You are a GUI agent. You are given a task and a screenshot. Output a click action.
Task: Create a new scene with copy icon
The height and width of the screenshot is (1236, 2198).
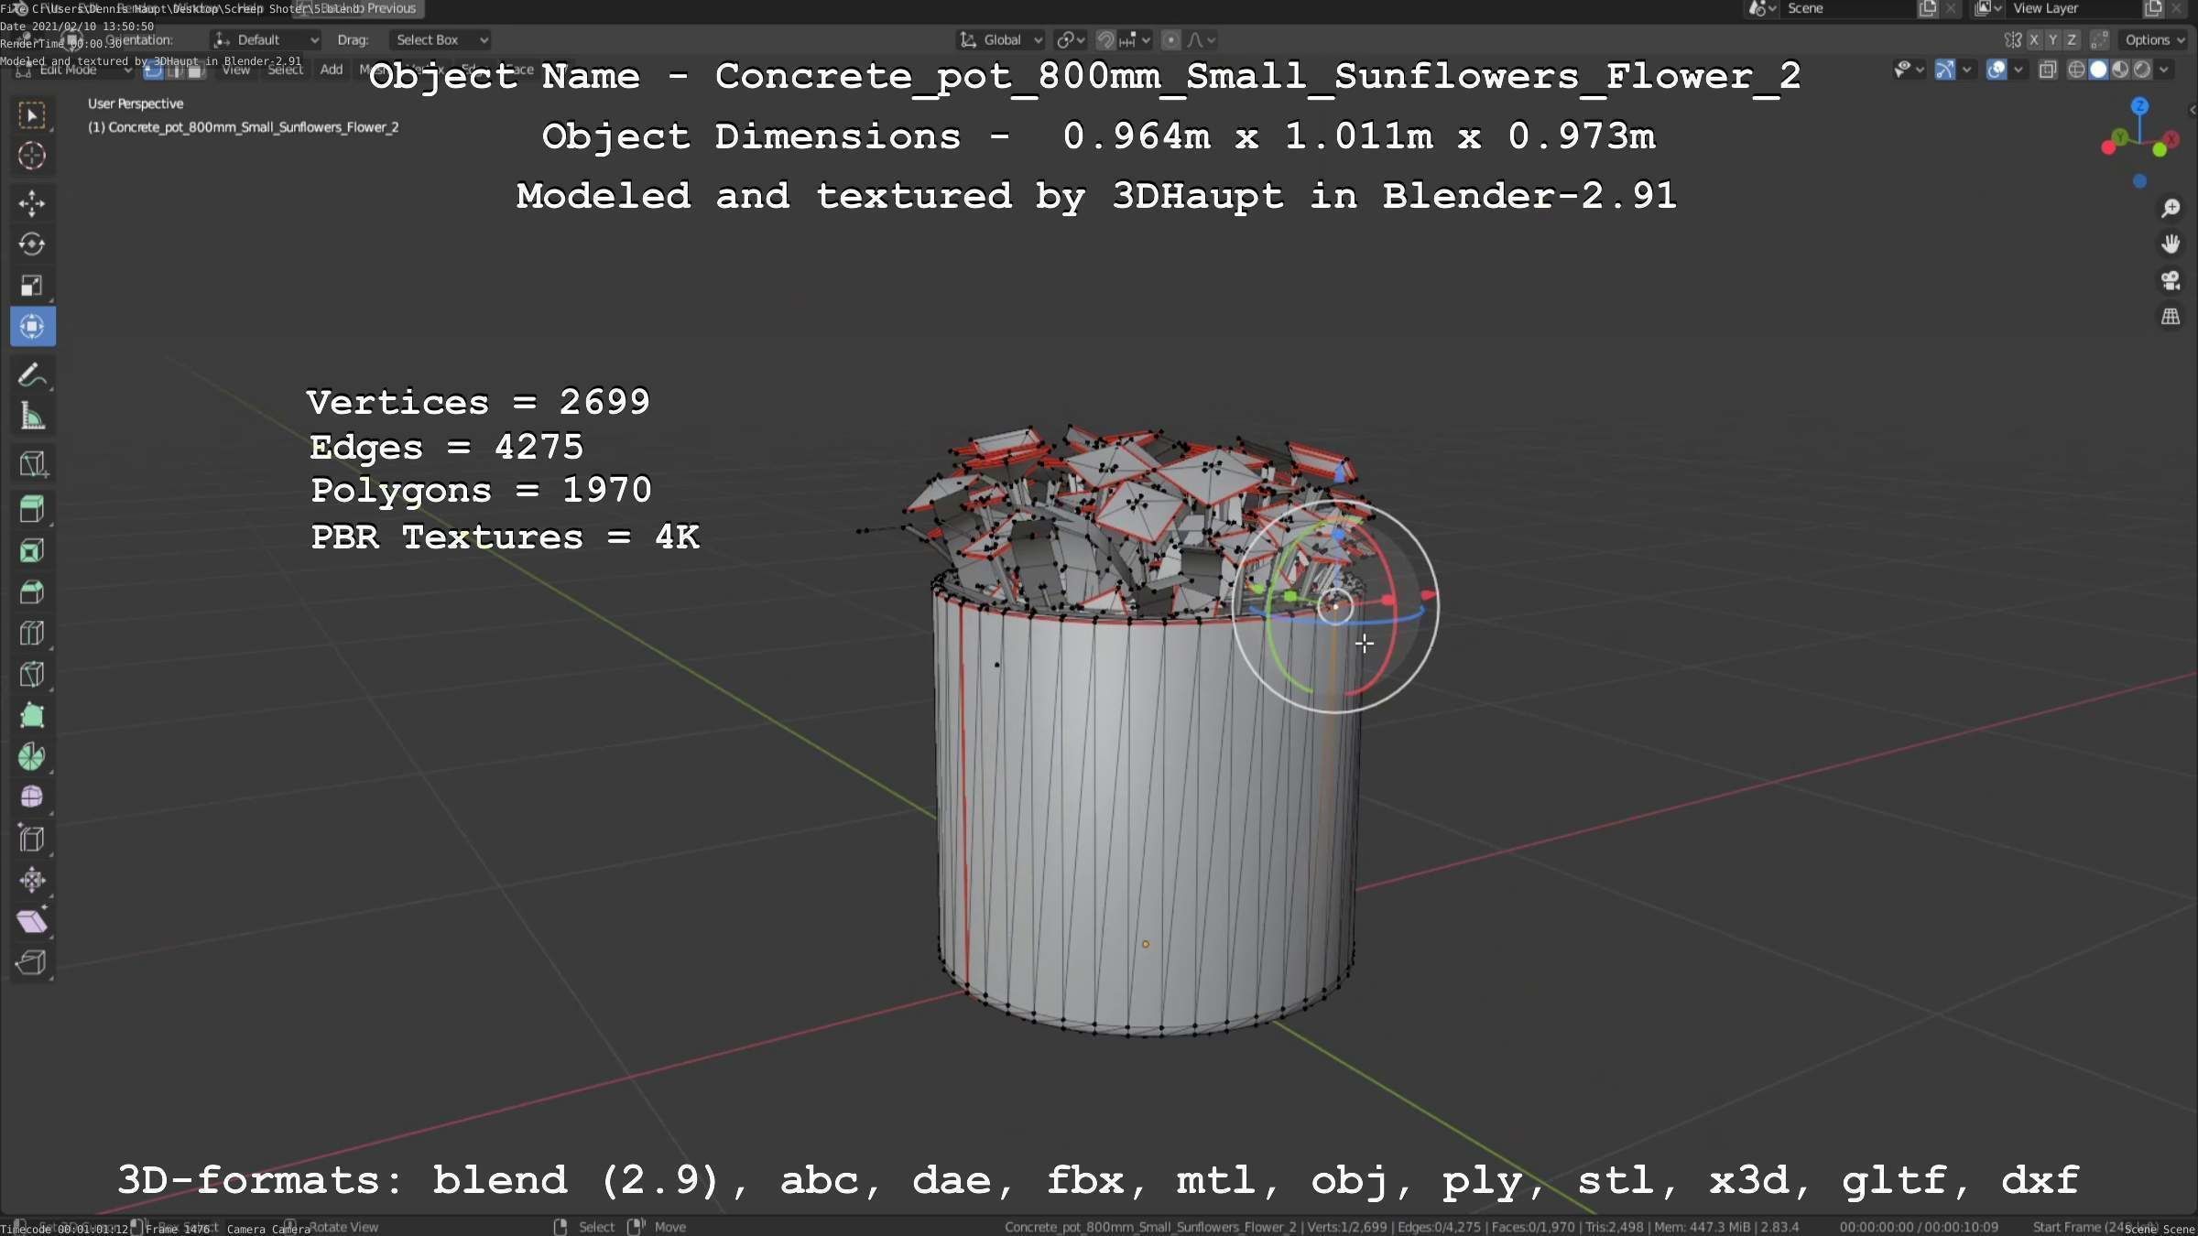point(1928,9)
